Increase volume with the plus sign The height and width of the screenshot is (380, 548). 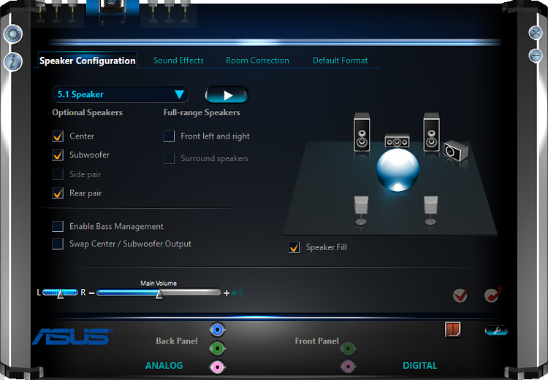coord(227,293)
